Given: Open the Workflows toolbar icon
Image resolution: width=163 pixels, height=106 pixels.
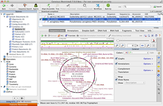Looking at the screenshot, I should click(x=98, y=5).
